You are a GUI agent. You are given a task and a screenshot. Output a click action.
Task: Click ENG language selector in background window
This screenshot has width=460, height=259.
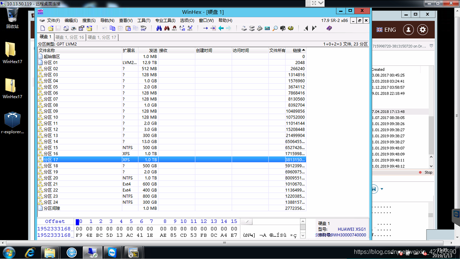click(x=386, y=30)
